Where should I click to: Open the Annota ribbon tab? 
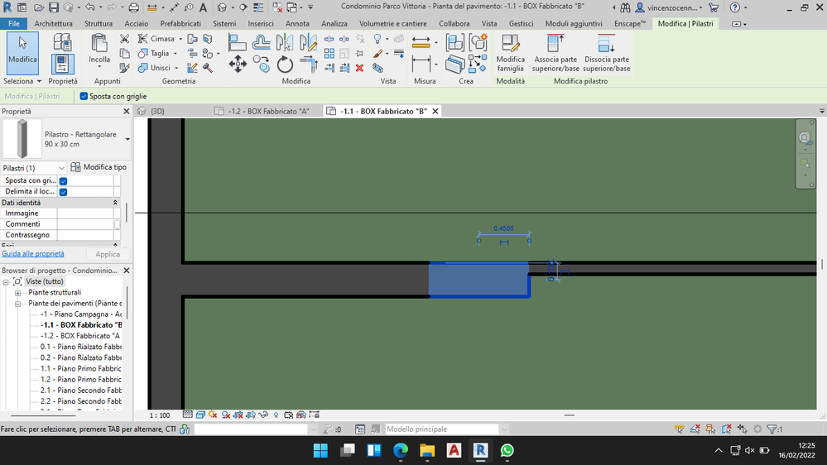click(297, 24)
